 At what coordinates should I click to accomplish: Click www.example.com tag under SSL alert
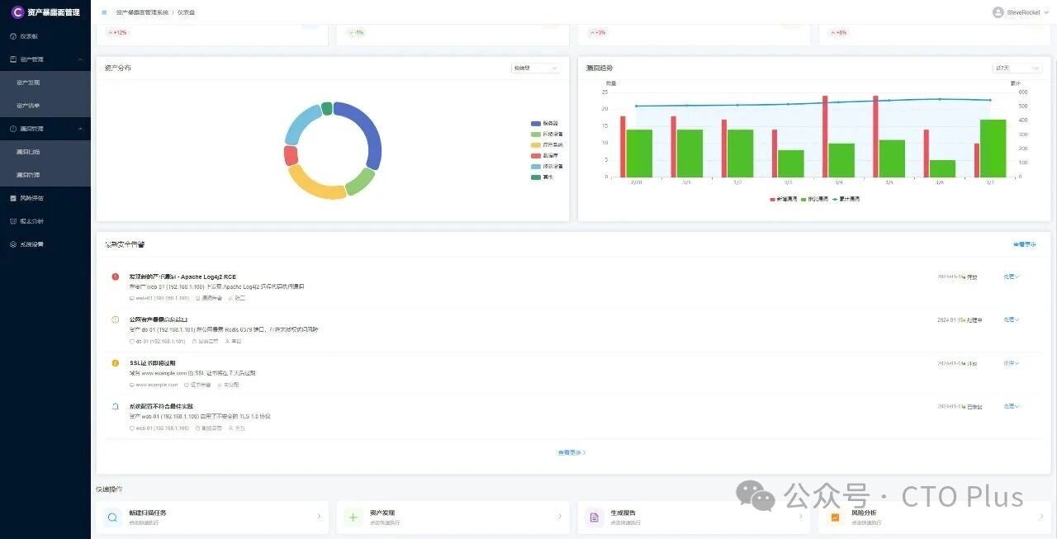click(154, 385)
